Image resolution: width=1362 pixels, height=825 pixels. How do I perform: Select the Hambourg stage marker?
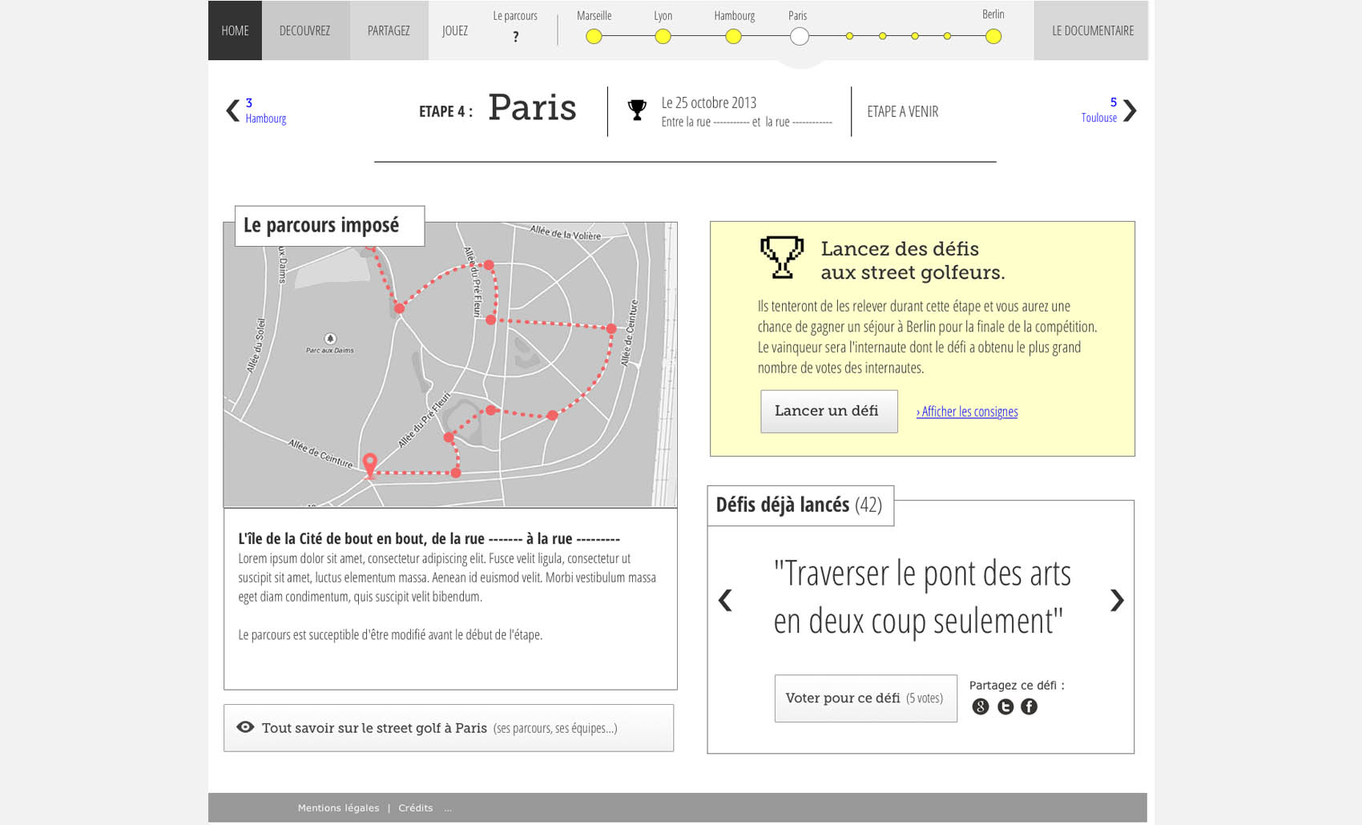click(x=733, y=36)
